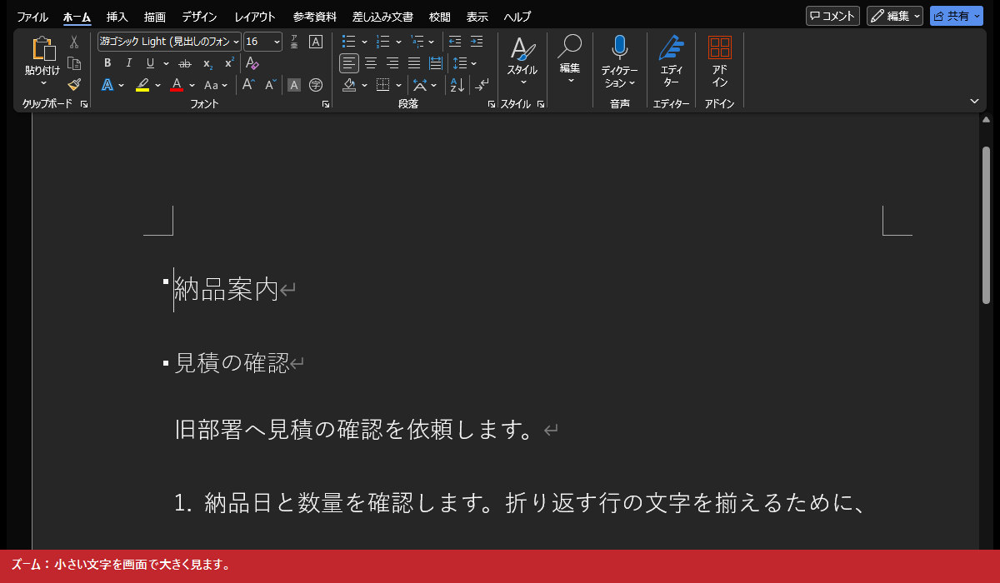Image resolution: width=1000 pixels, height=583 pixels.
Task: Click the Cut scissors icon
Action: pos(74,42)
